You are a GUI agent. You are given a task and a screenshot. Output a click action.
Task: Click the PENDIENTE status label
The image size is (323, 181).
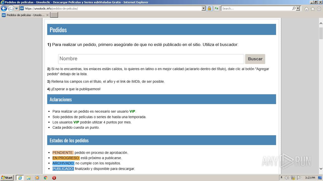coord(63,153)
